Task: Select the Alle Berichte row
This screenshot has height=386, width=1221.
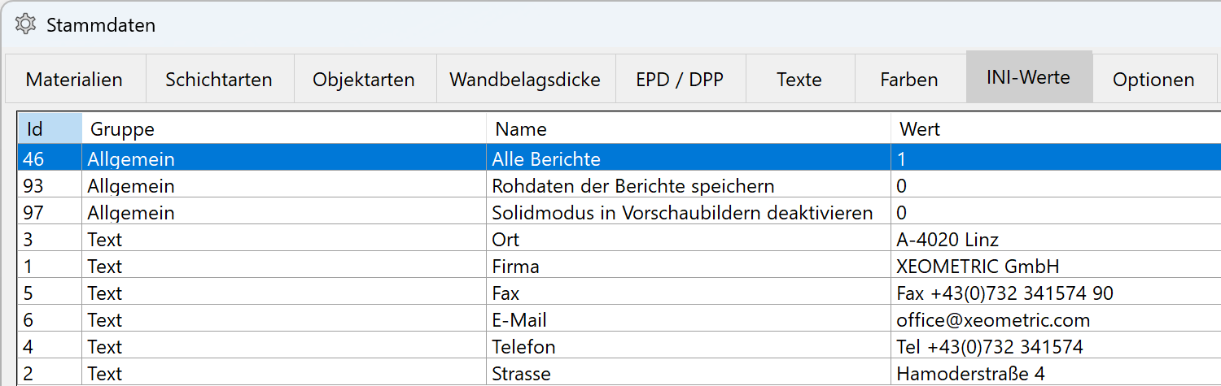Action: point(619,158)
